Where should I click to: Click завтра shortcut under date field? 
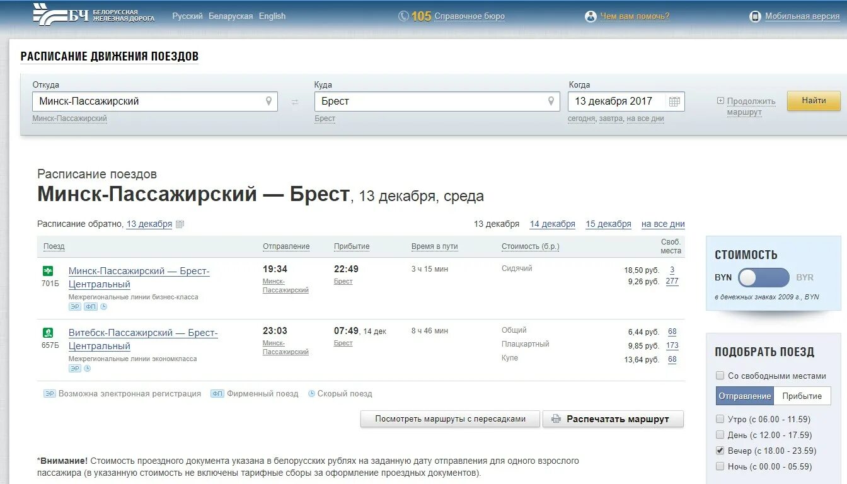point(611,118)
